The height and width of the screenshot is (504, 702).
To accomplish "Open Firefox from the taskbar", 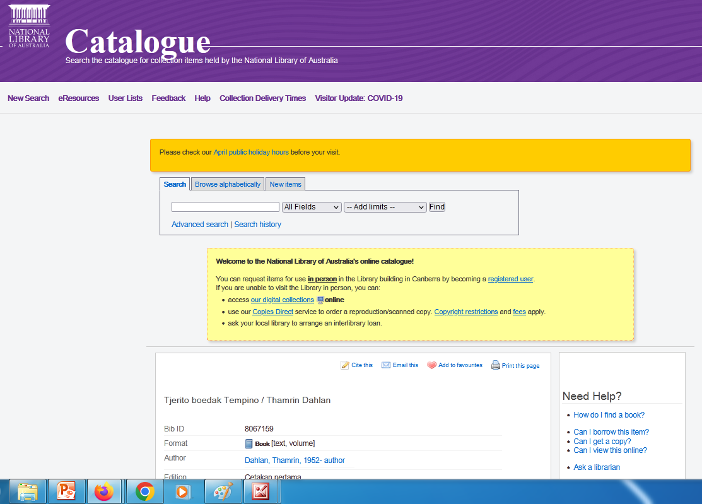I will point(104,491).
